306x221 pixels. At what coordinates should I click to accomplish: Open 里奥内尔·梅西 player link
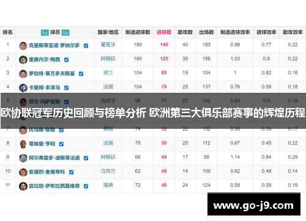pos(45,60)
